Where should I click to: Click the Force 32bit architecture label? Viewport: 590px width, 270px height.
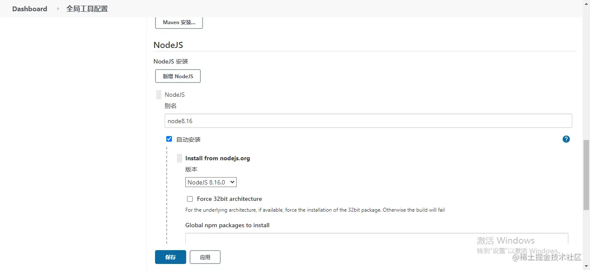229,199
